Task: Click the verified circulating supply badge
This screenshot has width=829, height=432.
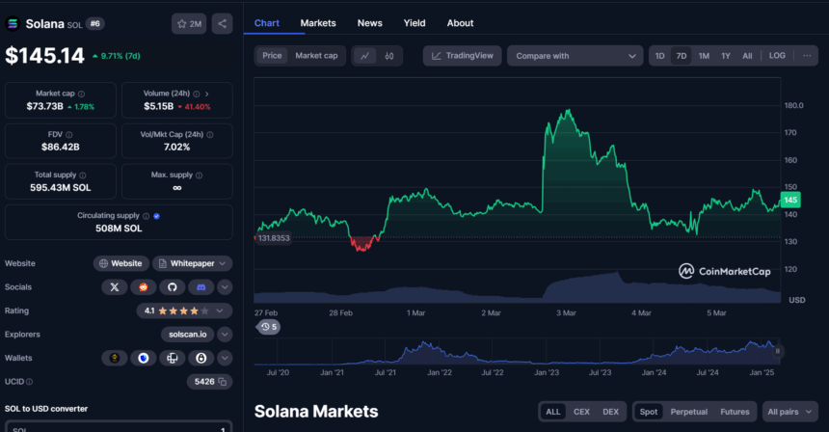Action: 156,216
